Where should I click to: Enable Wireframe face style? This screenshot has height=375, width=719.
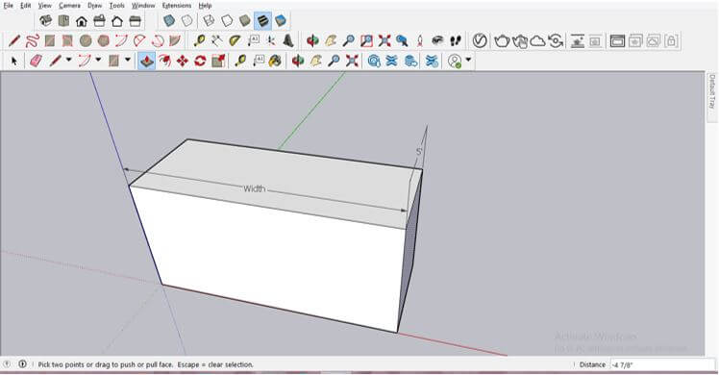[x=209, y=20]
